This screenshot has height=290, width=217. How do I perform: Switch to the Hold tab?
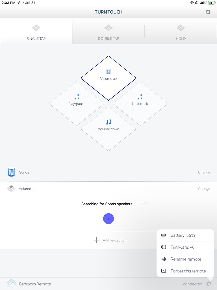coord(181,31)
